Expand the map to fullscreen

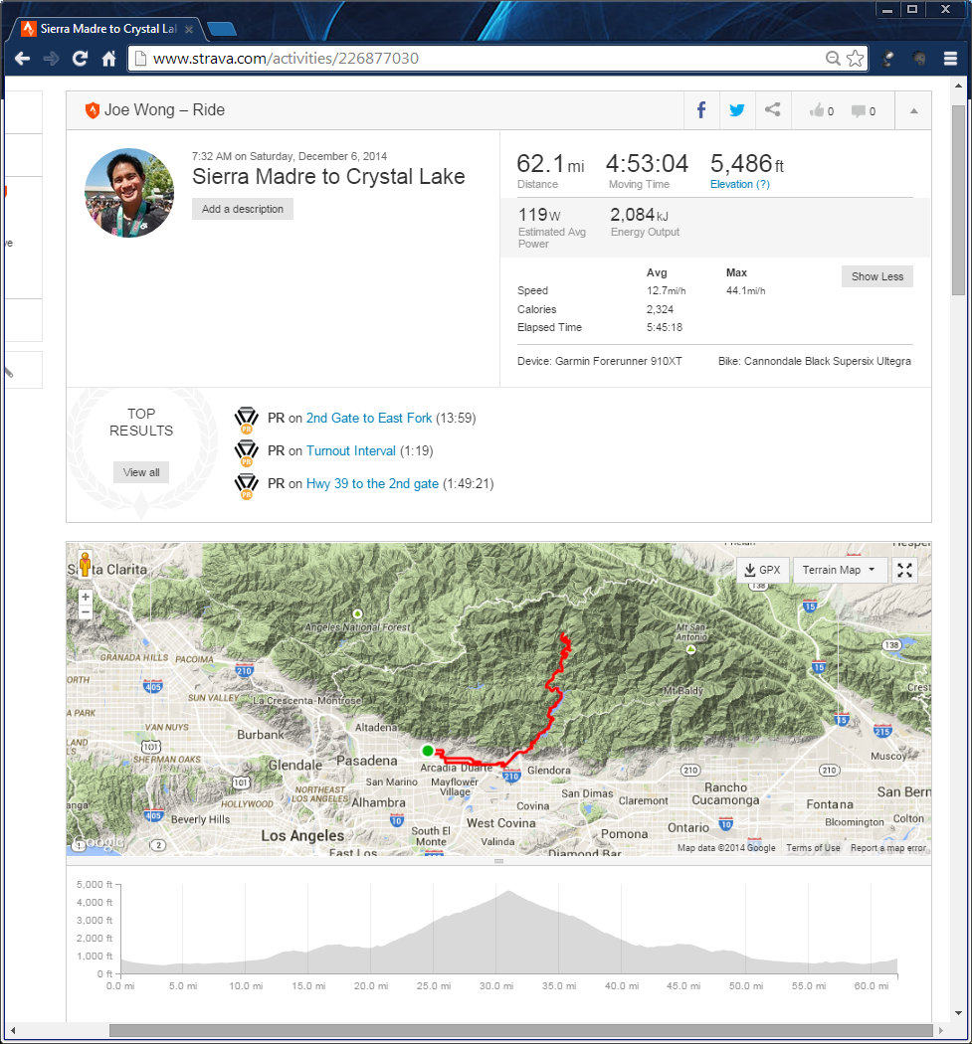pos(904,570)
